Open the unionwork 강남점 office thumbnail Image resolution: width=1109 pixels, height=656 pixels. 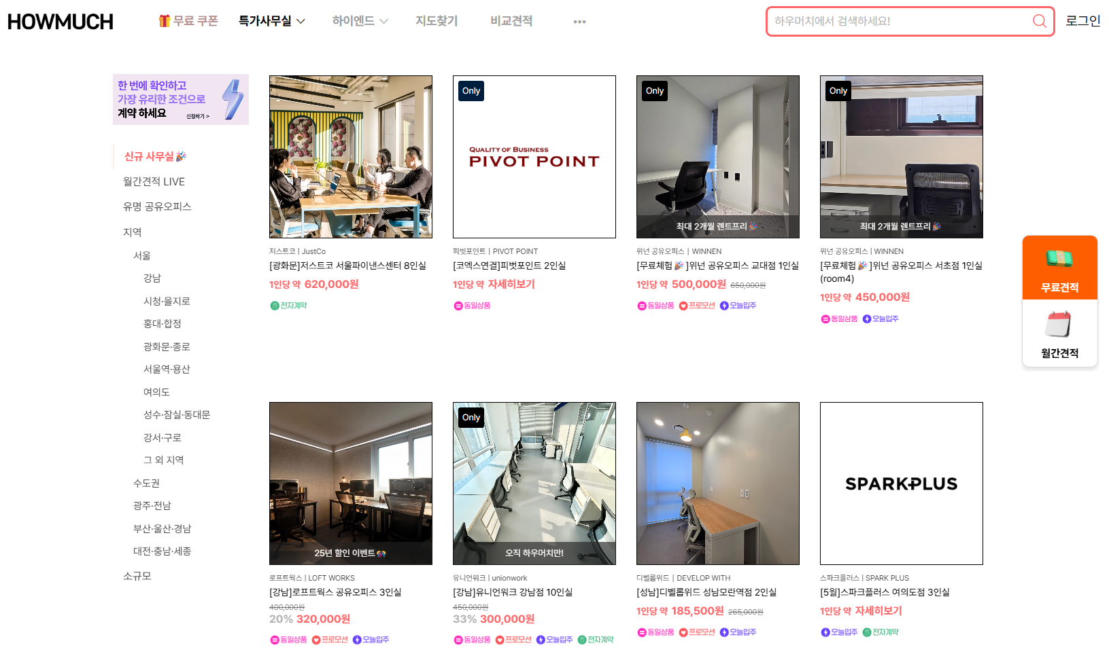pos(534,484)
